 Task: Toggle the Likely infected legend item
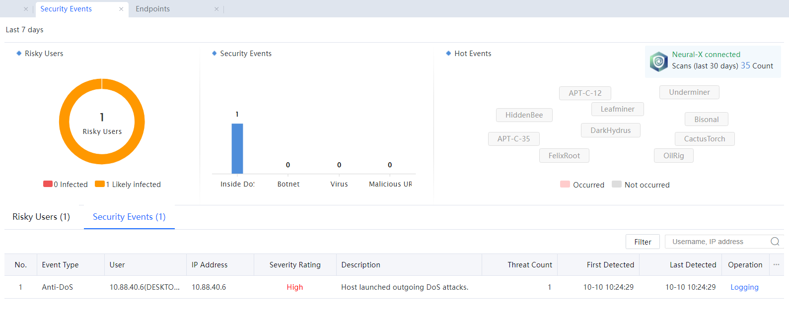pyautogui.click(x=128, y=185)
